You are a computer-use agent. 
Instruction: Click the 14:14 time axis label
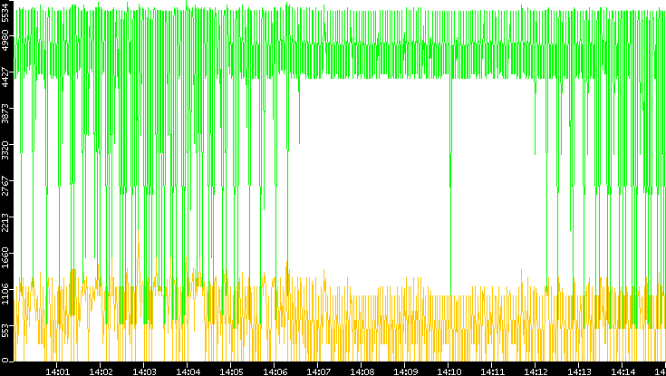623,370
